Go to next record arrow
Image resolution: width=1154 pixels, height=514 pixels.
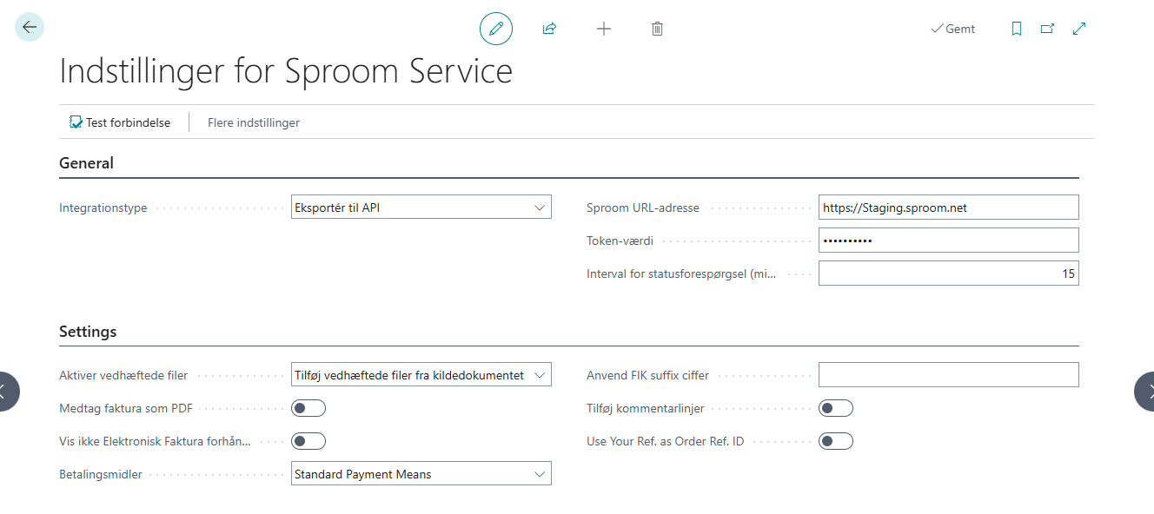pos(1145,392)
